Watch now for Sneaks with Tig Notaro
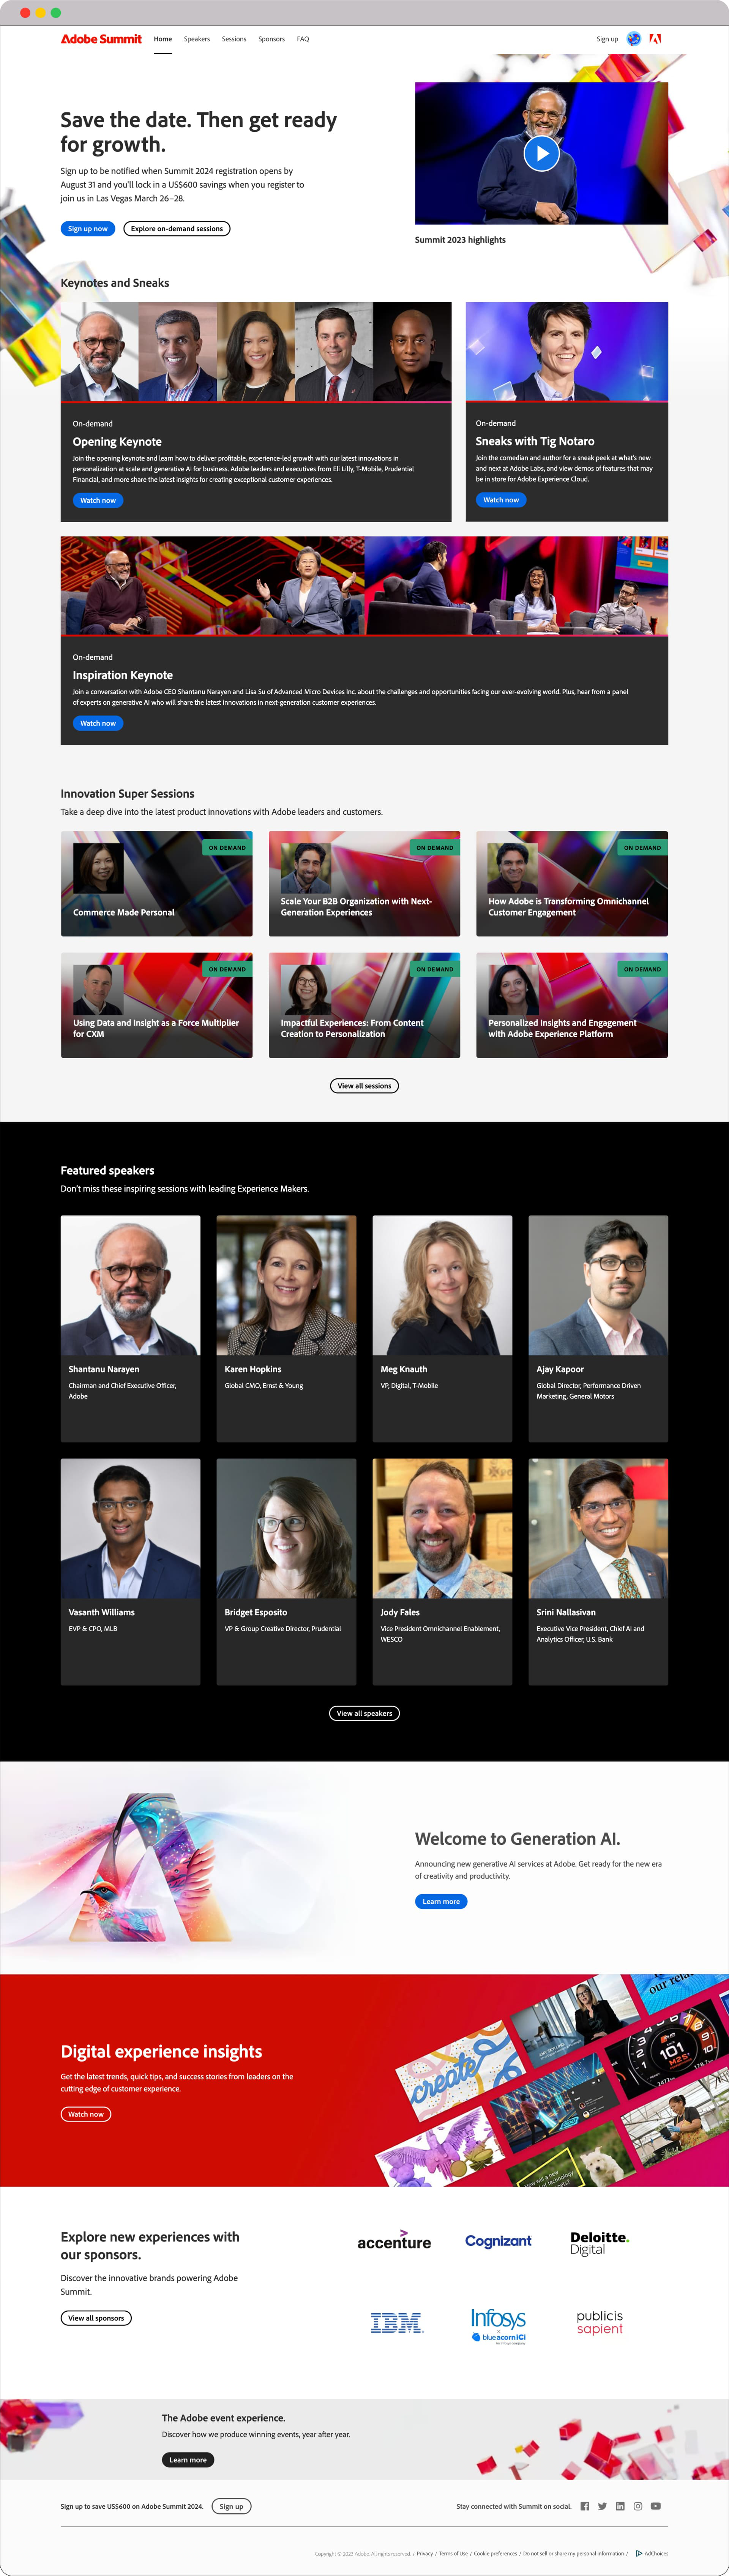The width and height of the screenshot is (729, 2576). 501,500
